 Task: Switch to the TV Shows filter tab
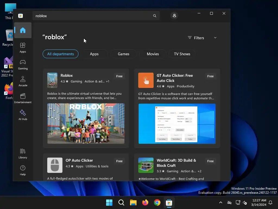[x=182, y=54]
